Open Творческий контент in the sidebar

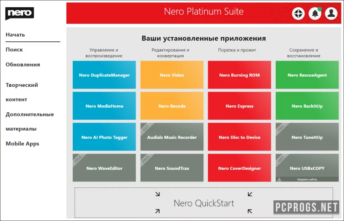click(22, 92)
